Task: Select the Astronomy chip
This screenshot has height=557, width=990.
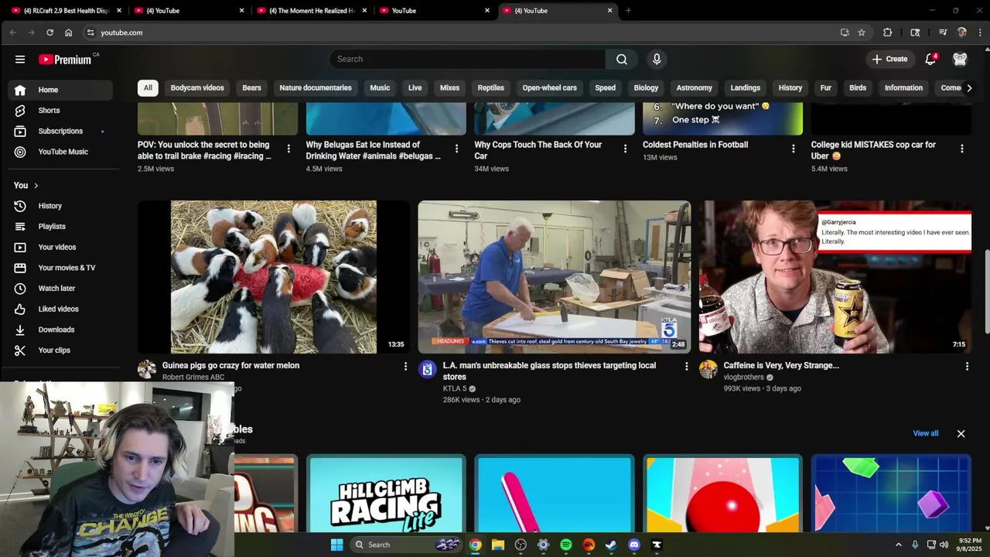Action: point(694,87)
